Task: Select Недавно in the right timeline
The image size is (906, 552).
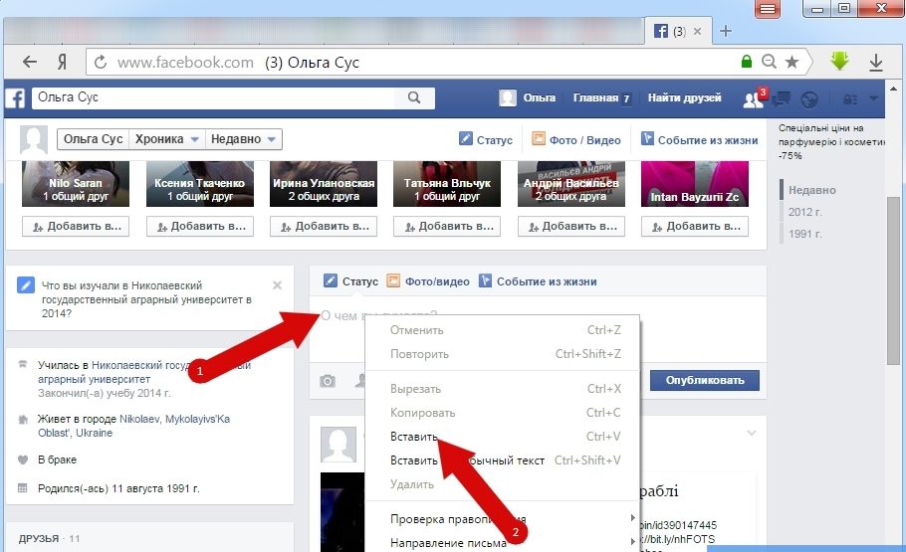Action: pos(811,190)
